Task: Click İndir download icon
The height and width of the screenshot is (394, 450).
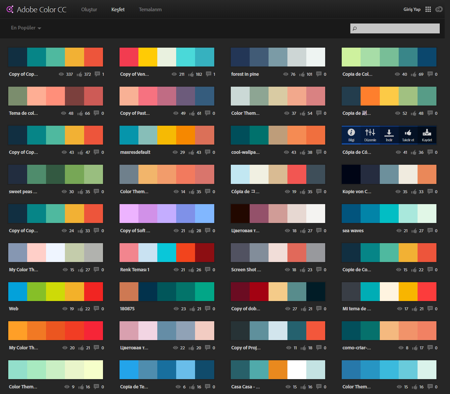Action: coord(389,133)
